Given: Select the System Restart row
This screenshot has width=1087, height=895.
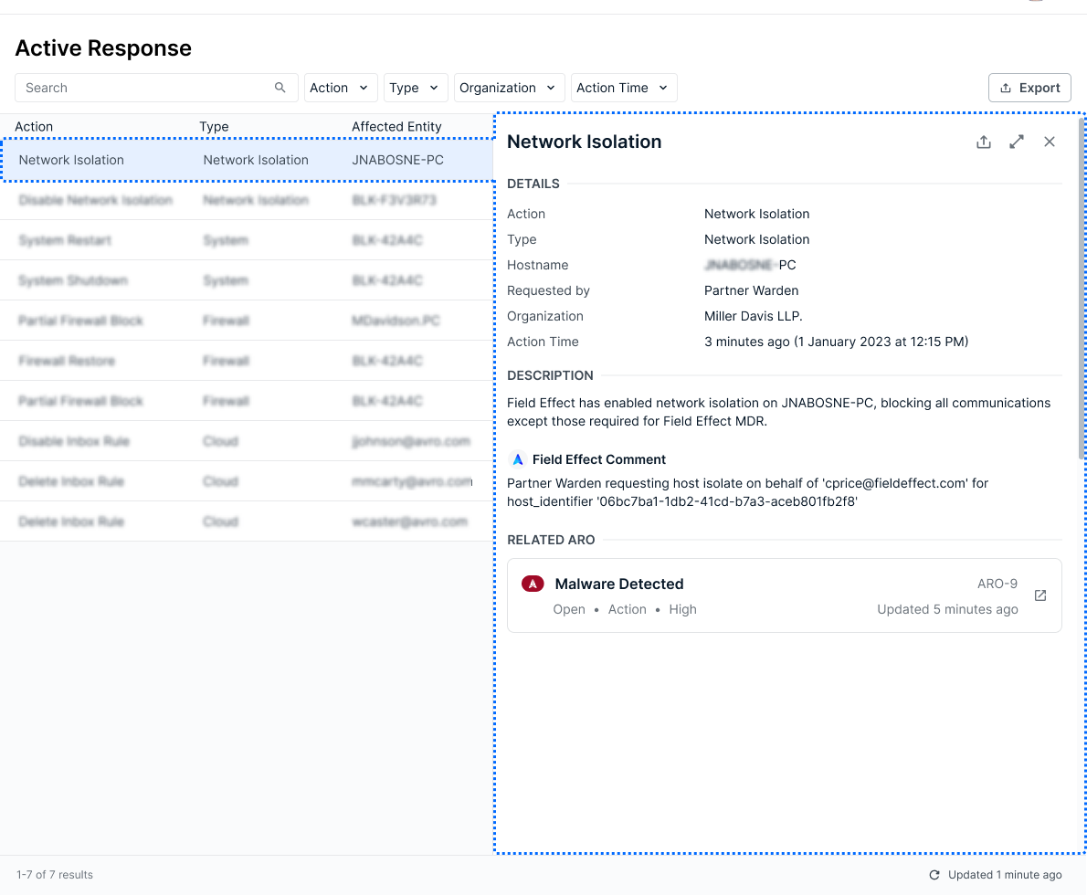Looking at the screenshot, I should point(246,240).
